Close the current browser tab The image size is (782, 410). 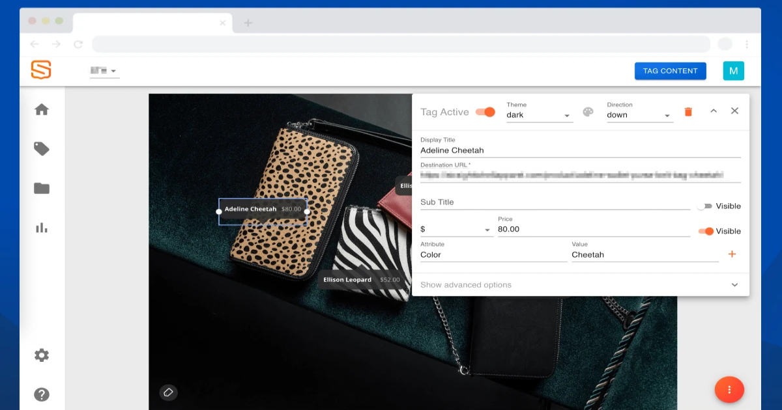pyautogui.click(x=222, y=23)
